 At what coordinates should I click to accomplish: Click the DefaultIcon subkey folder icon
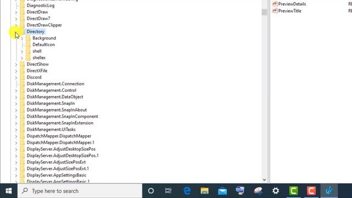28,45
